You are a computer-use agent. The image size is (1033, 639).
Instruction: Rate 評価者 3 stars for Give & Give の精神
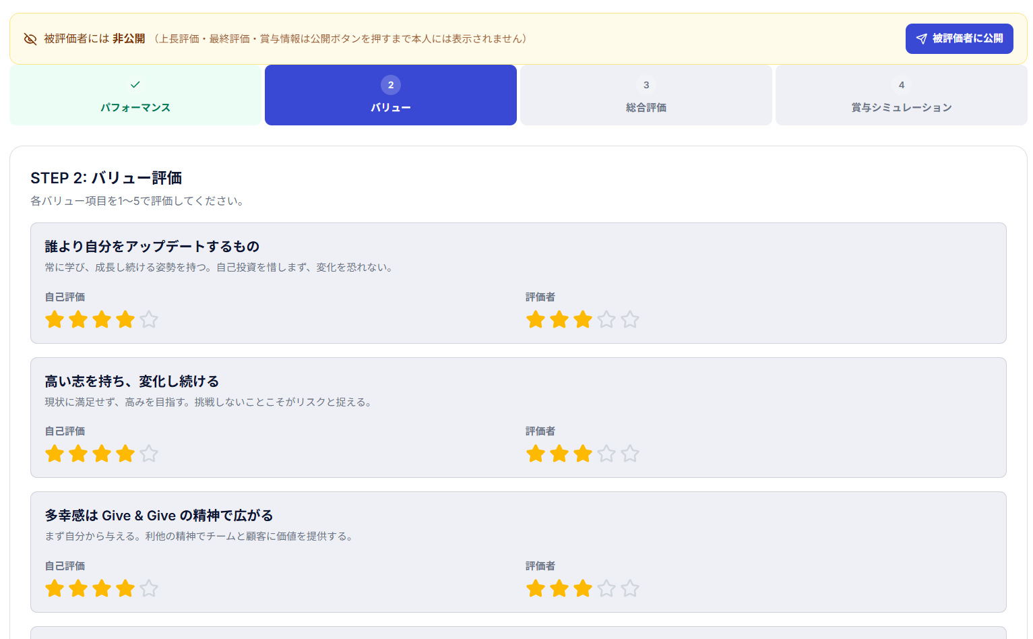[x=583, y=588]
